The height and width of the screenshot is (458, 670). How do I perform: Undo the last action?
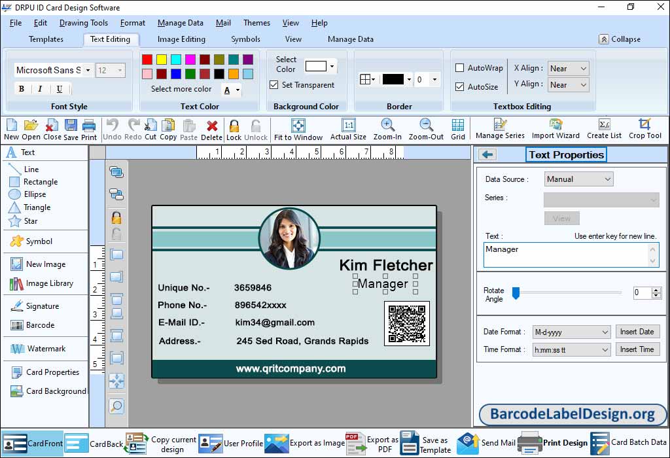(x=112, y=130)
